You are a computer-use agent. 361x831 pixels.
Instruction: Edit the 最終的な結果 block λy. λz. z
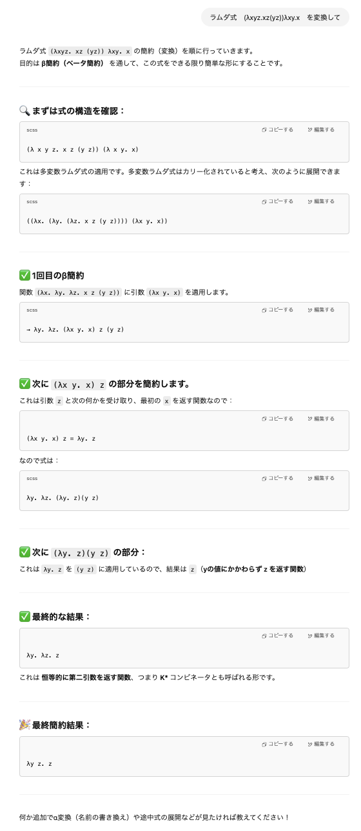321,636
